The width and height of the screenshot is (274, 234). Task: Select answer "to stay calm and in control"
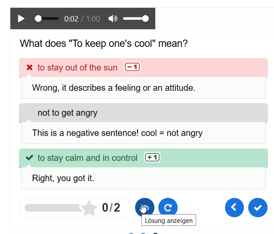click(x=87, y=158)
